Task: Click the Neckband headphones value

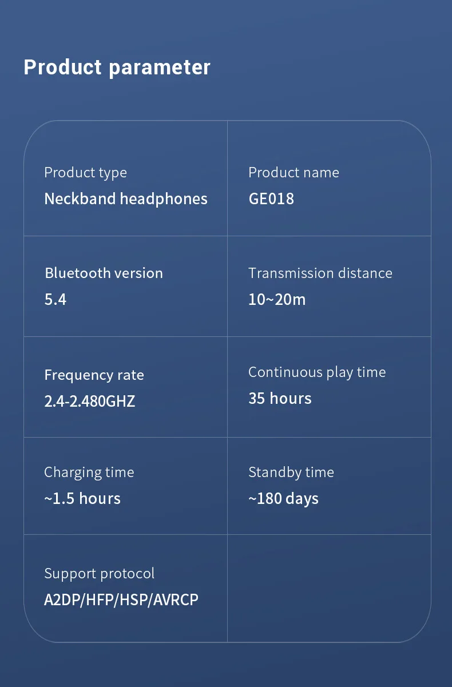Action: pyautogui.click(x=126, y=198)
